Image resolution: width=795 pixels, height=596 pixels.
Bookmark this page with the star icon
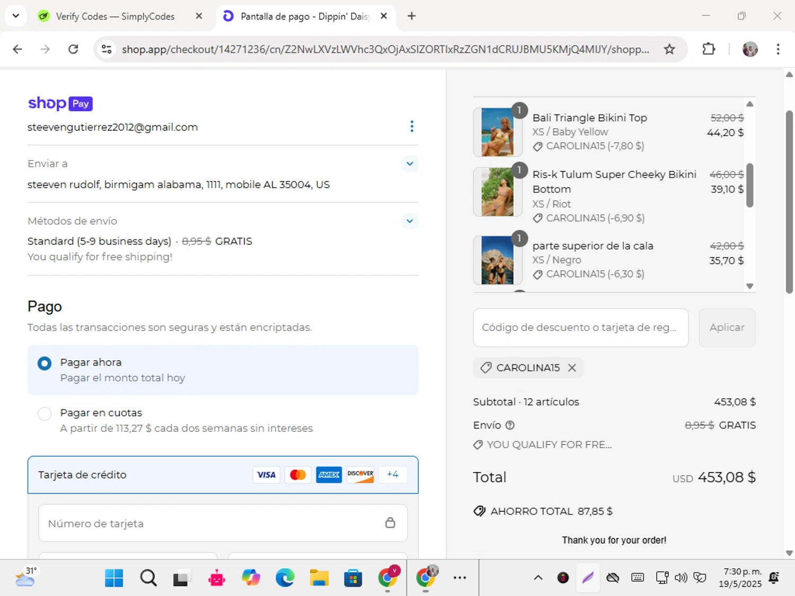tap(669, 49)
